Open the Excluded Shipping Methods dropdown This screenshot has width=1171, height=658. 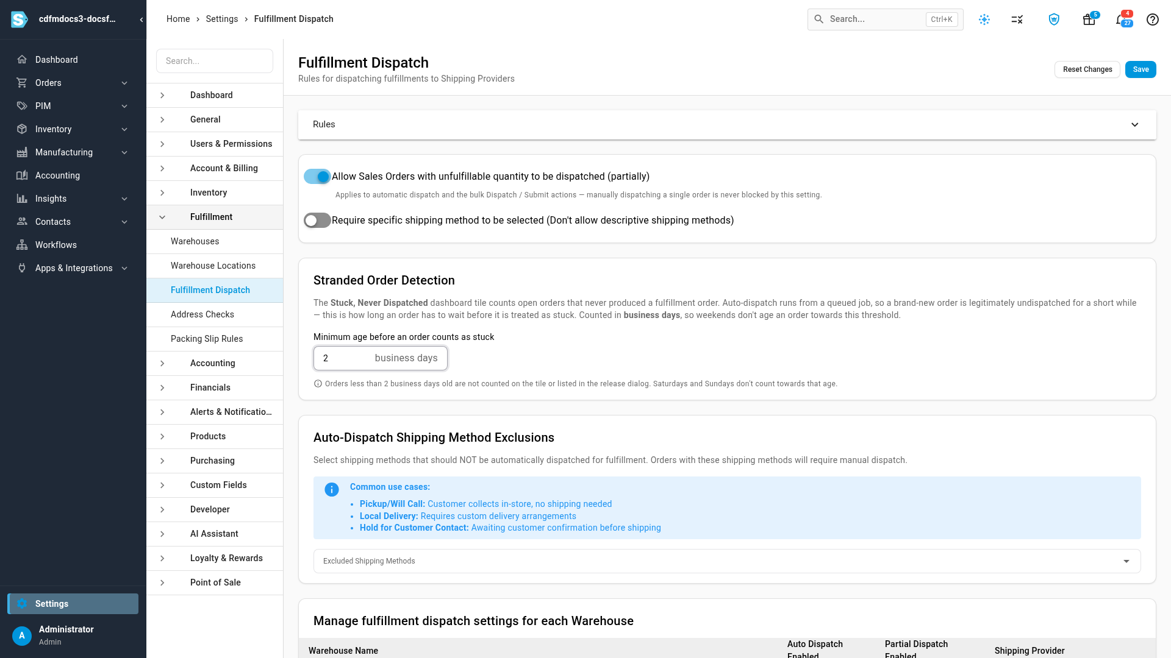(727, 561)
